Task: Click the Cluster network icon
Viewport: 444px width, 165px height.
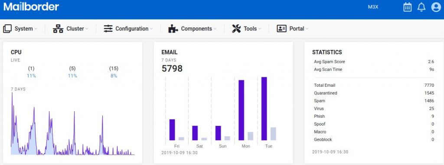Action: coord(58,29)
